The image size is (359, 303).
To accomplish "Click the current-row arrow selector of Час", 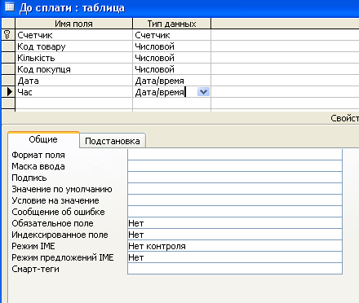I will [x=8, y=92].
